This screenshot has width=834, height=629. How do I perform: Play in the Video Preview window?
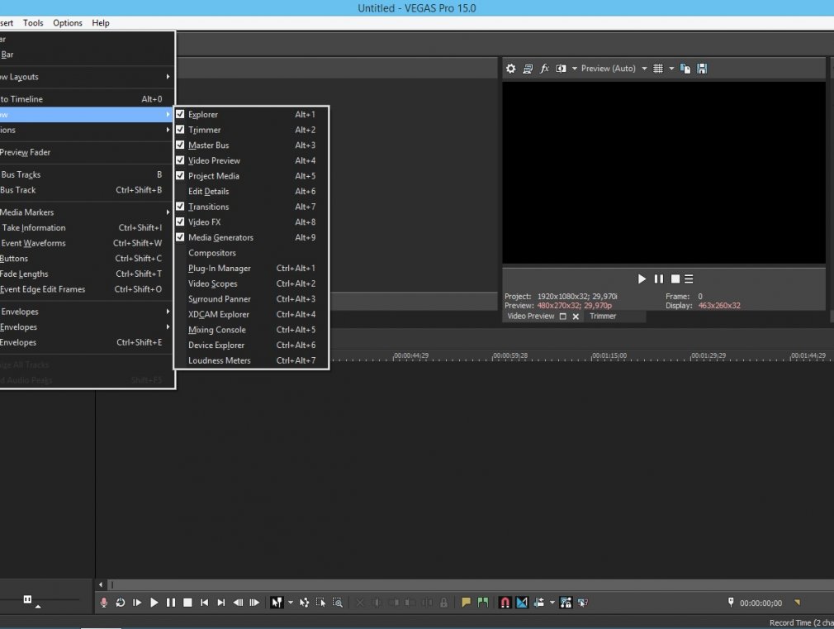point(642,279)
